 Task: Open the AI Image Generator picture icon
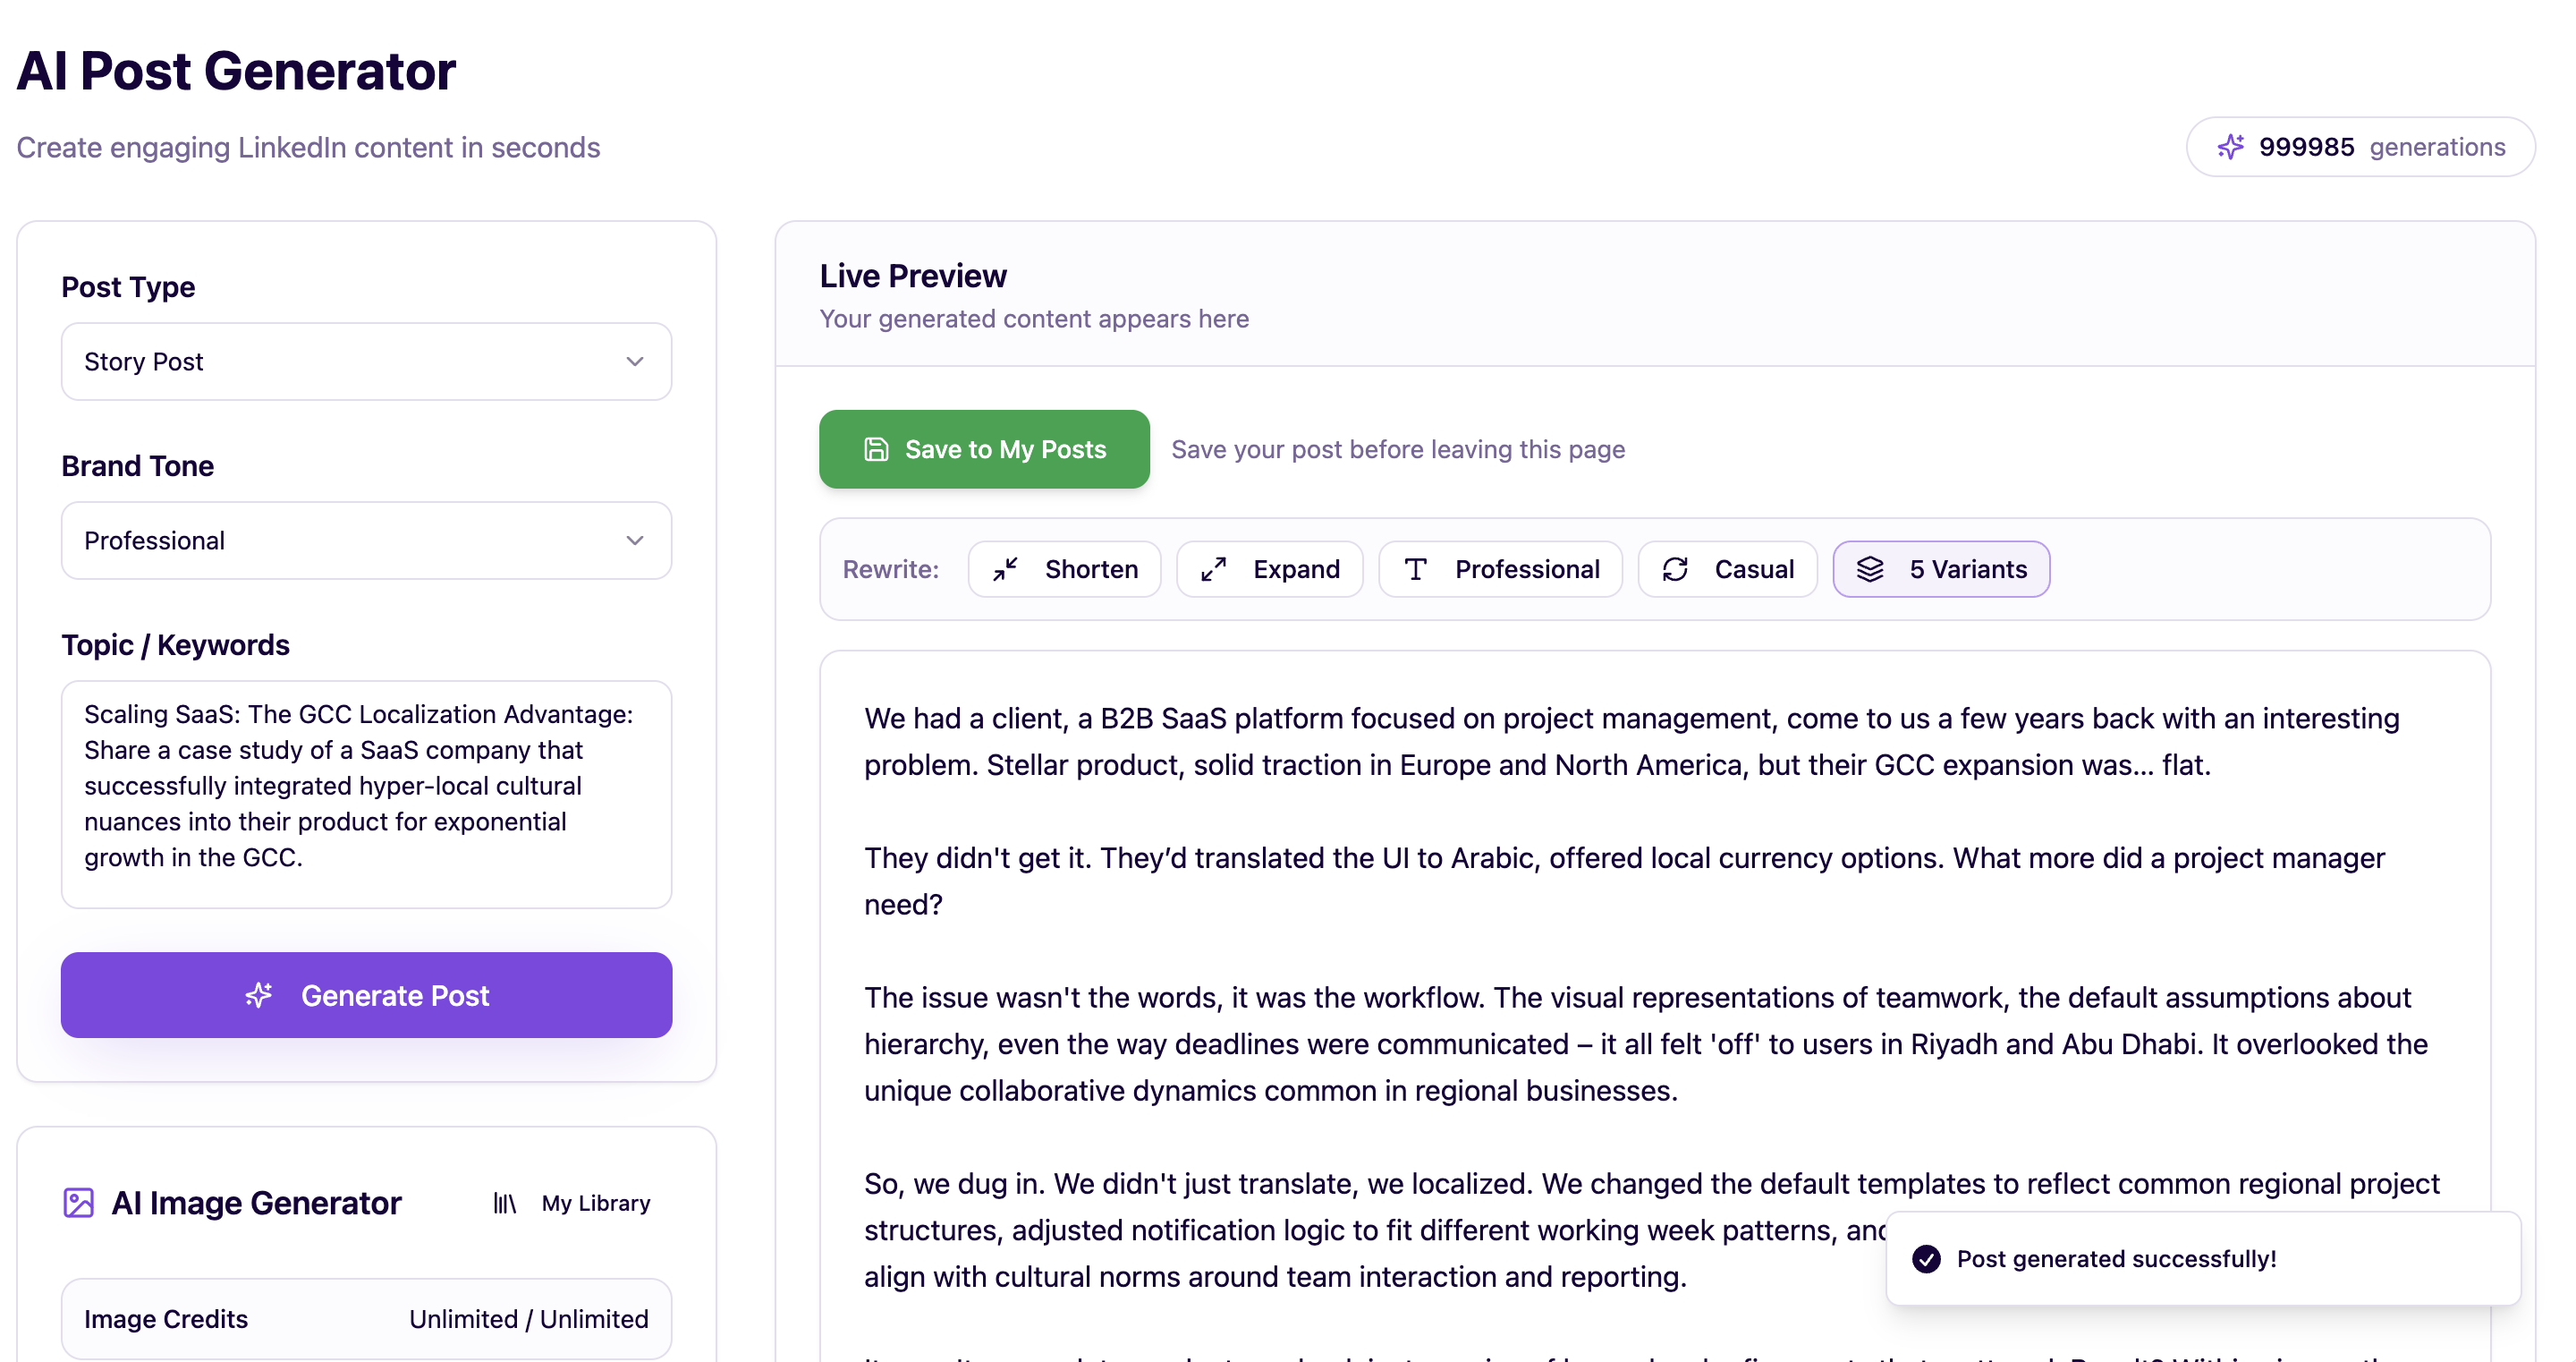coord(79,1203)
